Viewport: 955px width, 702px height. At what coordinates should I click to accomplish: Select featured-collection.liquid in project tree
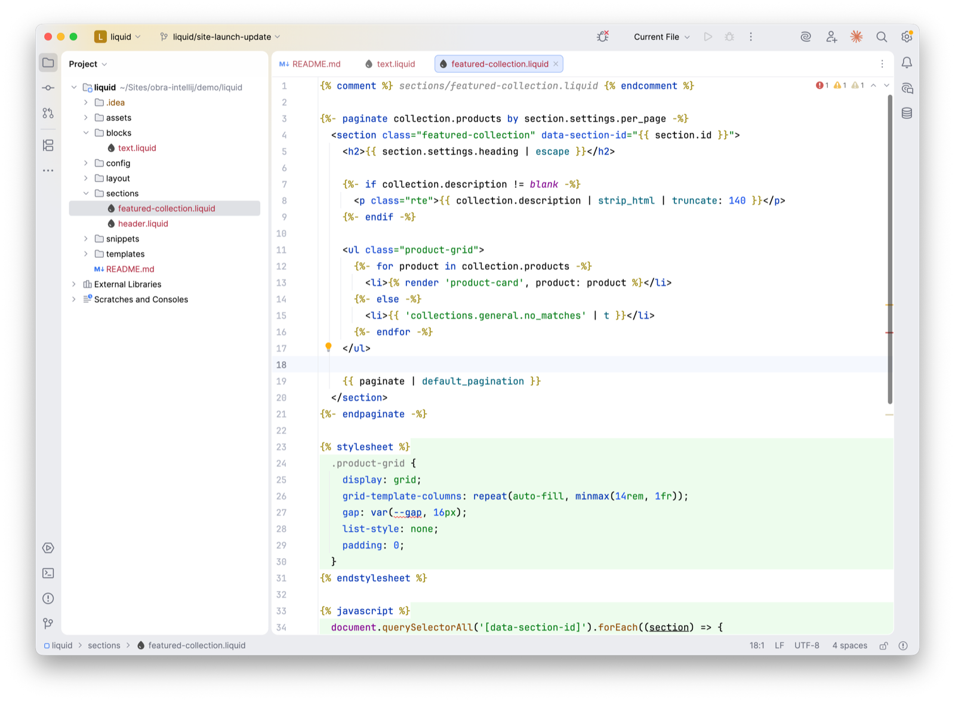pos(165,208)
